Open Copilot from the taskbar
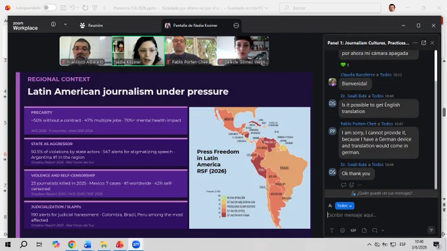The width and height of the screenshot is (447, 251). pos(56,244)
